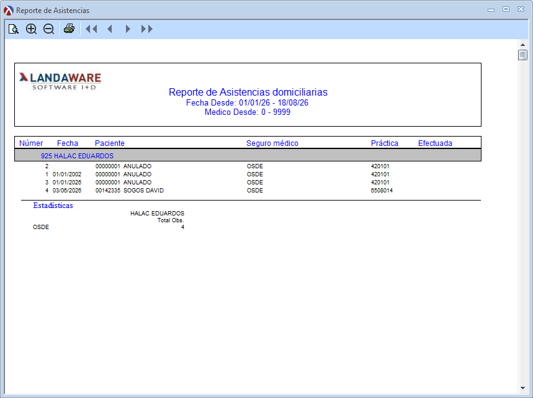The image size is (533, 398).
Task: Click 'Fecha Desde: 01/01/26 - 18/08/26' text
Action: click(x=247, y=102)
